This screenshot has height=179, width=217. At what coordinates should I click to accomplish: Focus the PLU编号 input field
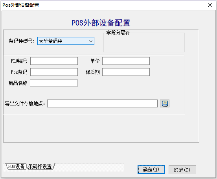54,61
